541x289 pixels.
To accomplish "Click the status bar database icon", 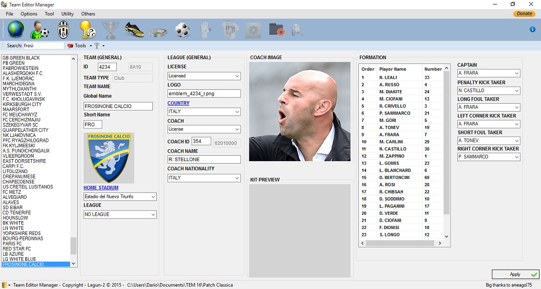I will pyautogui.click(x=4, y=285).
